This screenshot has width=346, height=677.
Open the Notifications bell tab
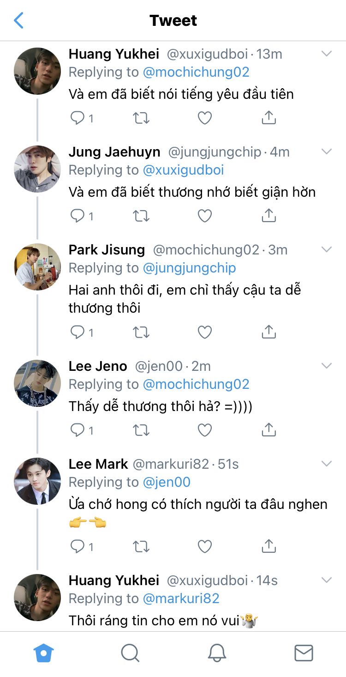[x=217, y=653]
